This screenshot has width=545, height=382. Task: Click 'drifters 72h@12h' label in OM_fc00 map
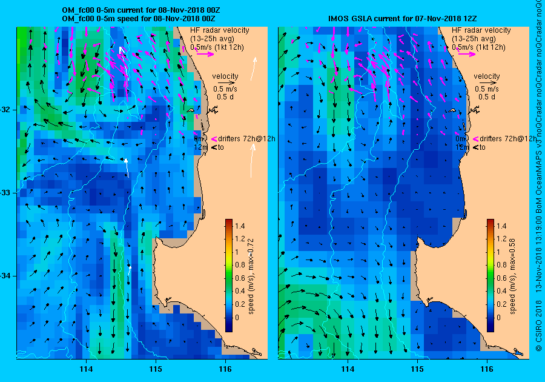[247, 139]
